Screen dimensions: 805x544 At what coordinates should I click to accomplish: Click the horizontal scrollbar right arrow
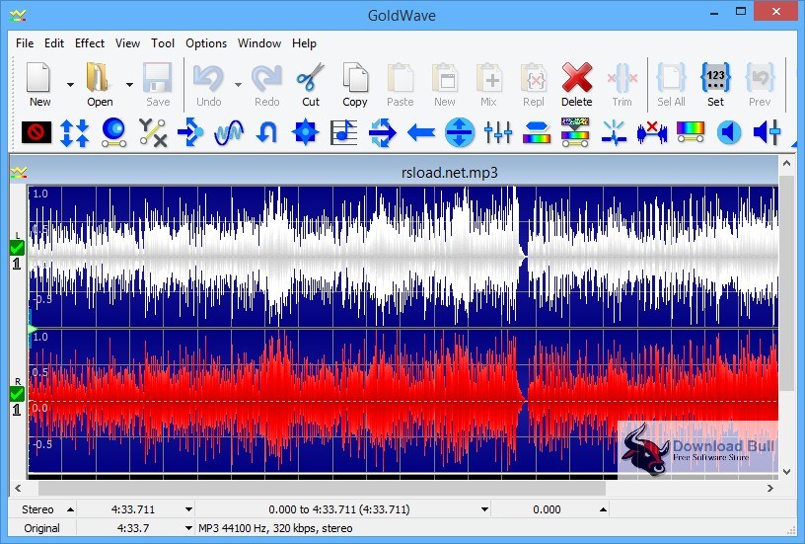tap(770, 488)
